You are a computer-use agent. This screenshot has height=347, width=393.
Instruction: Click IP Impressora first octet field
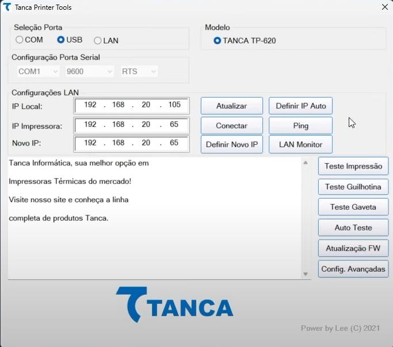pyautogui.click(x=90, y=124)
